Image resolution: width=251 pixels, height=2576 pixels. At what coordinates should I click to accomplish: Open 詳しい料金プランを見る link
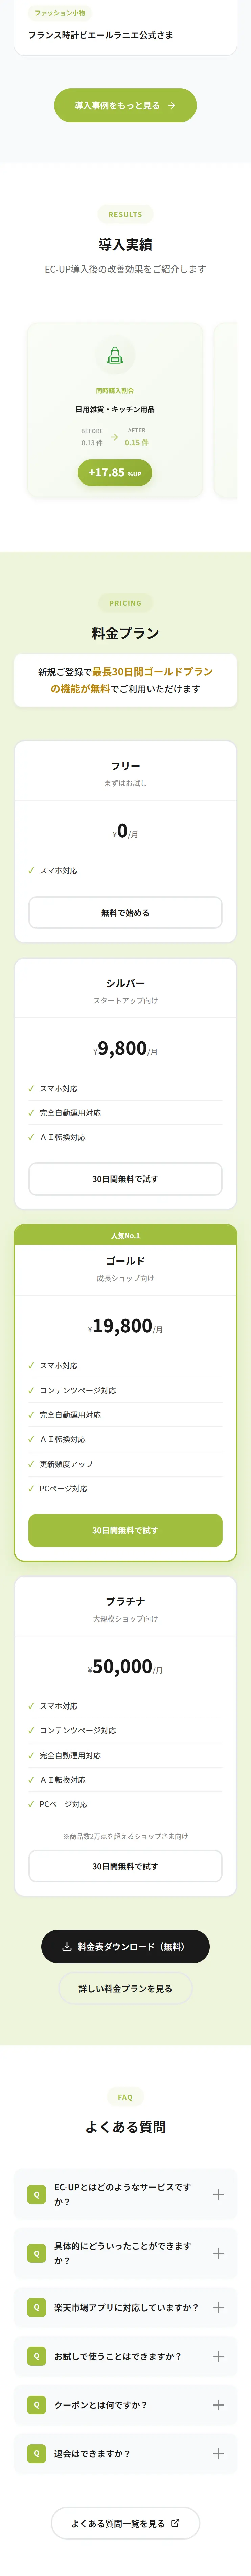click(x=125, y=1989)
